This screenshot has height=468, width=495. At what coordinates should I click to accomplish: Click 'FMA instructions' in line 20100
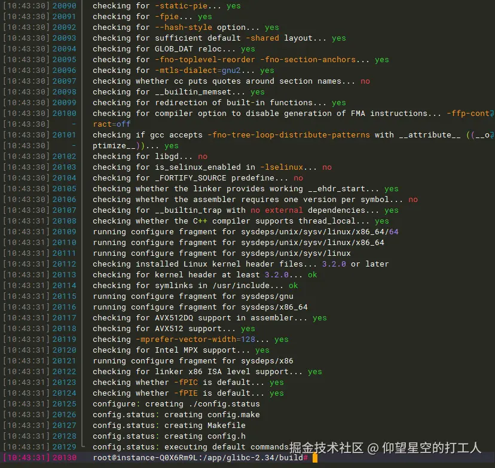pyautogui.click(x=389, y=114)
